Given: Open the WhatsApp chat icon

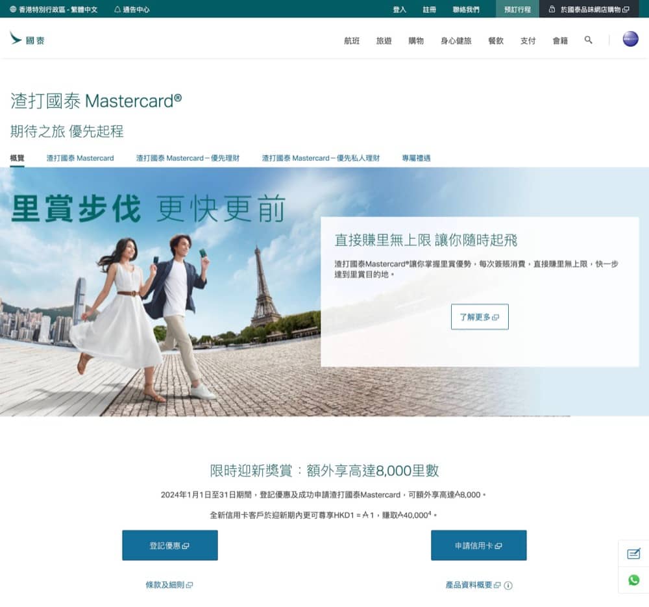Looking at the screenshot, I should (x=633, y=580).
